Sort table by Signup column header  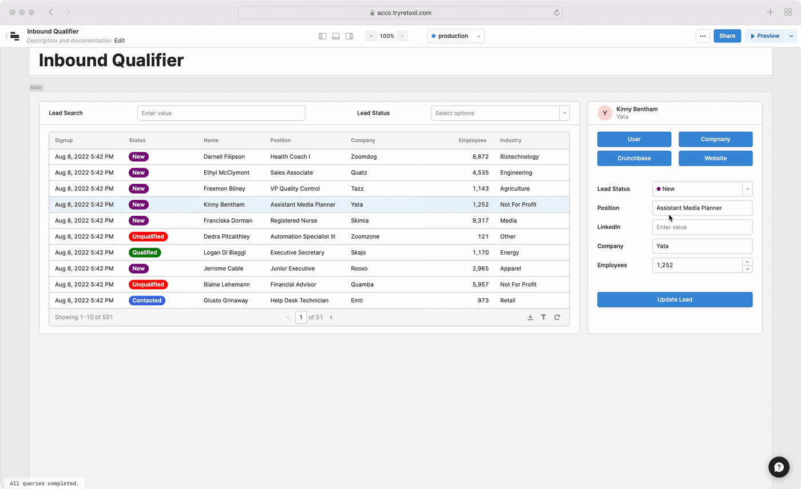coord(64,140)
